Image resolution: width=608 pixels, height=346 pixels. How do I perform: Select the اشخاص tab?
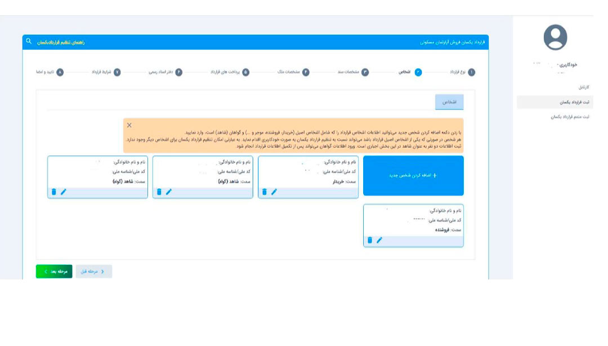pyautogui.click(x=449, y=102)
